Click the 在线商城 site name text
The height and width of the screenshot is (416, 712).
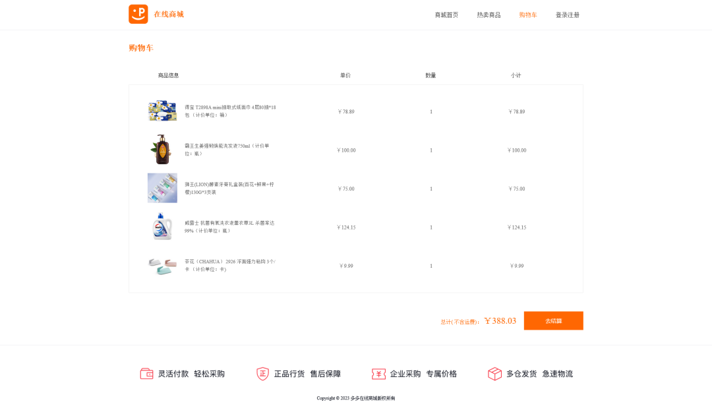point(169,15)
